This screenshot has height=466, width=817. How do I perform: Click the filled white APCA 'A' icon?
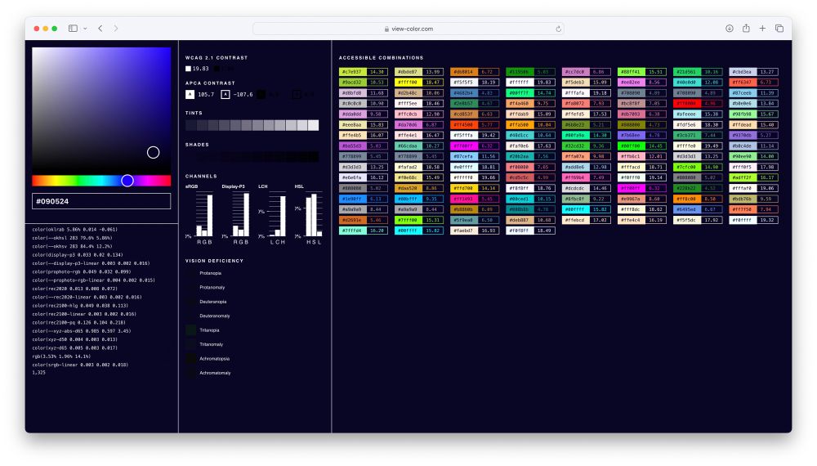coord(190,94)
